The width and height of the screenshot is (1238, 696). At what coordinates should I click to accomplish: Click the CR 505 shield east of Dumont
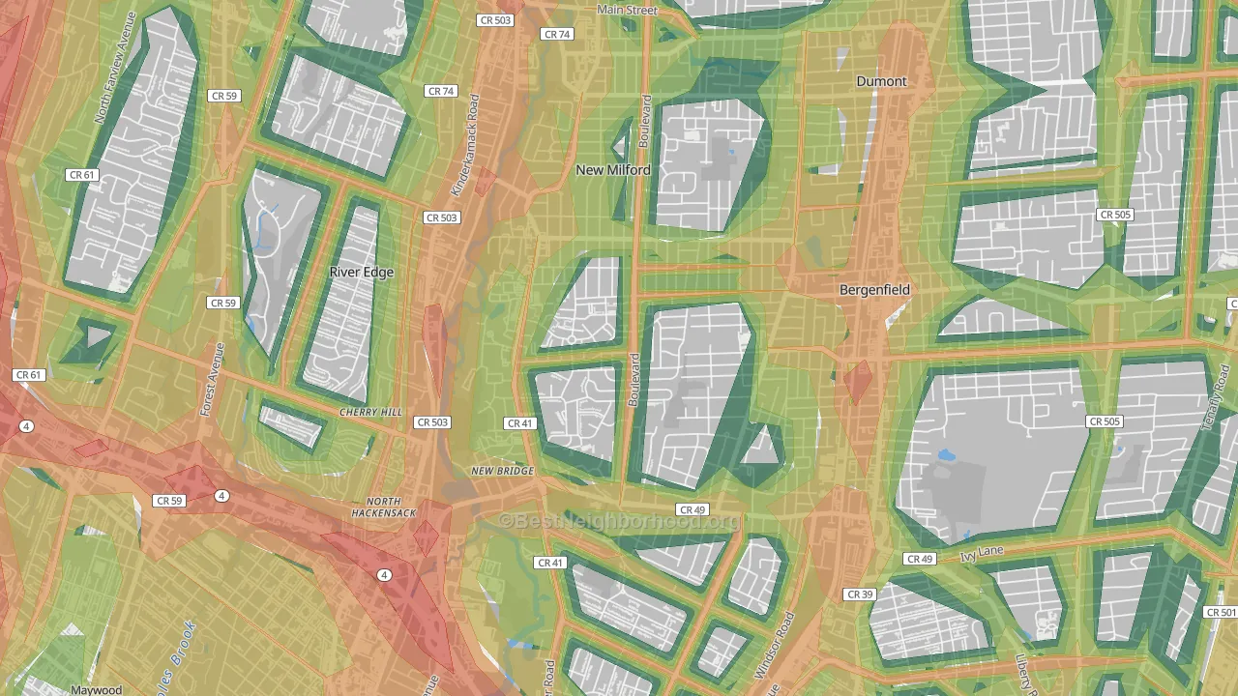pos(1115,215)
